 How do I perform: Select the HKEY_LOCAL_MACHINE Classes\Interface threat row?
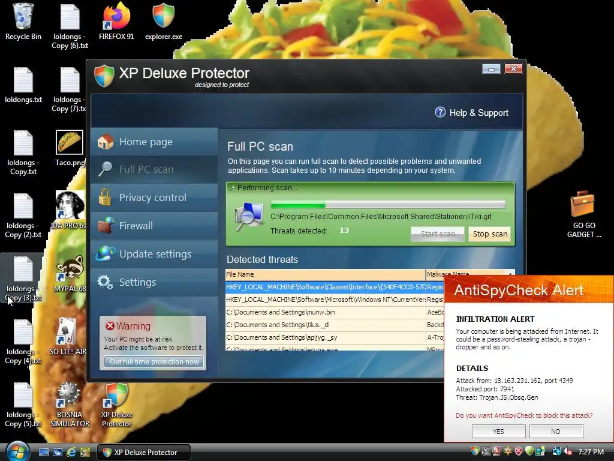335,288
